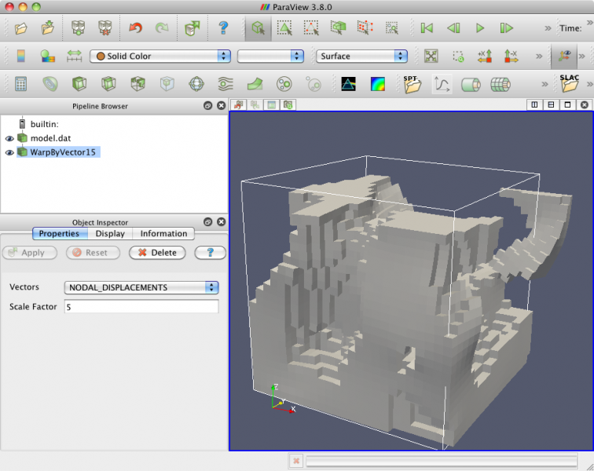
Task: Click the rainbow gradient toolbar icon
Action: [378, 84]
